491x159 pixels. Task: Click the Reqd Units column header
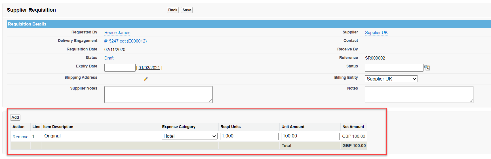(231, 127)
